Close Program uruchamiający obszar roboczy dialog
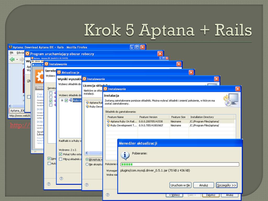 click(x=160, y=54)
